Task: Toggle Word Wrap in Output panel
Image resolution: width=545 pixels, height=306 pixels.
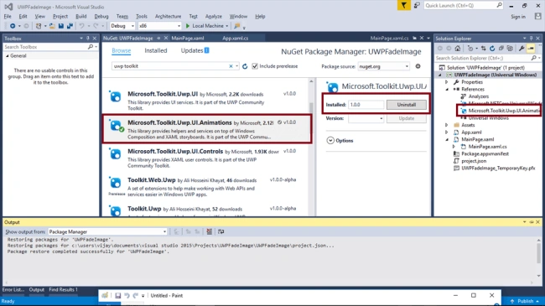Action: point(221,231)
